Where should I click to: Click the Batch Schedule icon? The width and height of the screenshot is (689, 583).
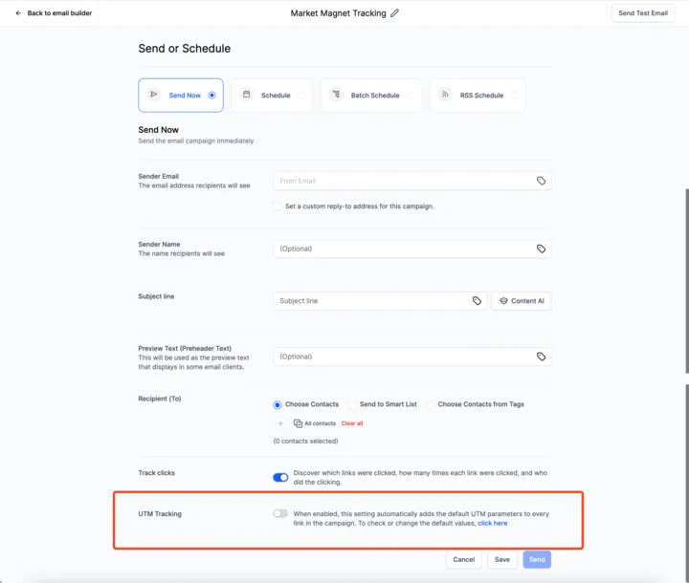click(x=336, y=95)
